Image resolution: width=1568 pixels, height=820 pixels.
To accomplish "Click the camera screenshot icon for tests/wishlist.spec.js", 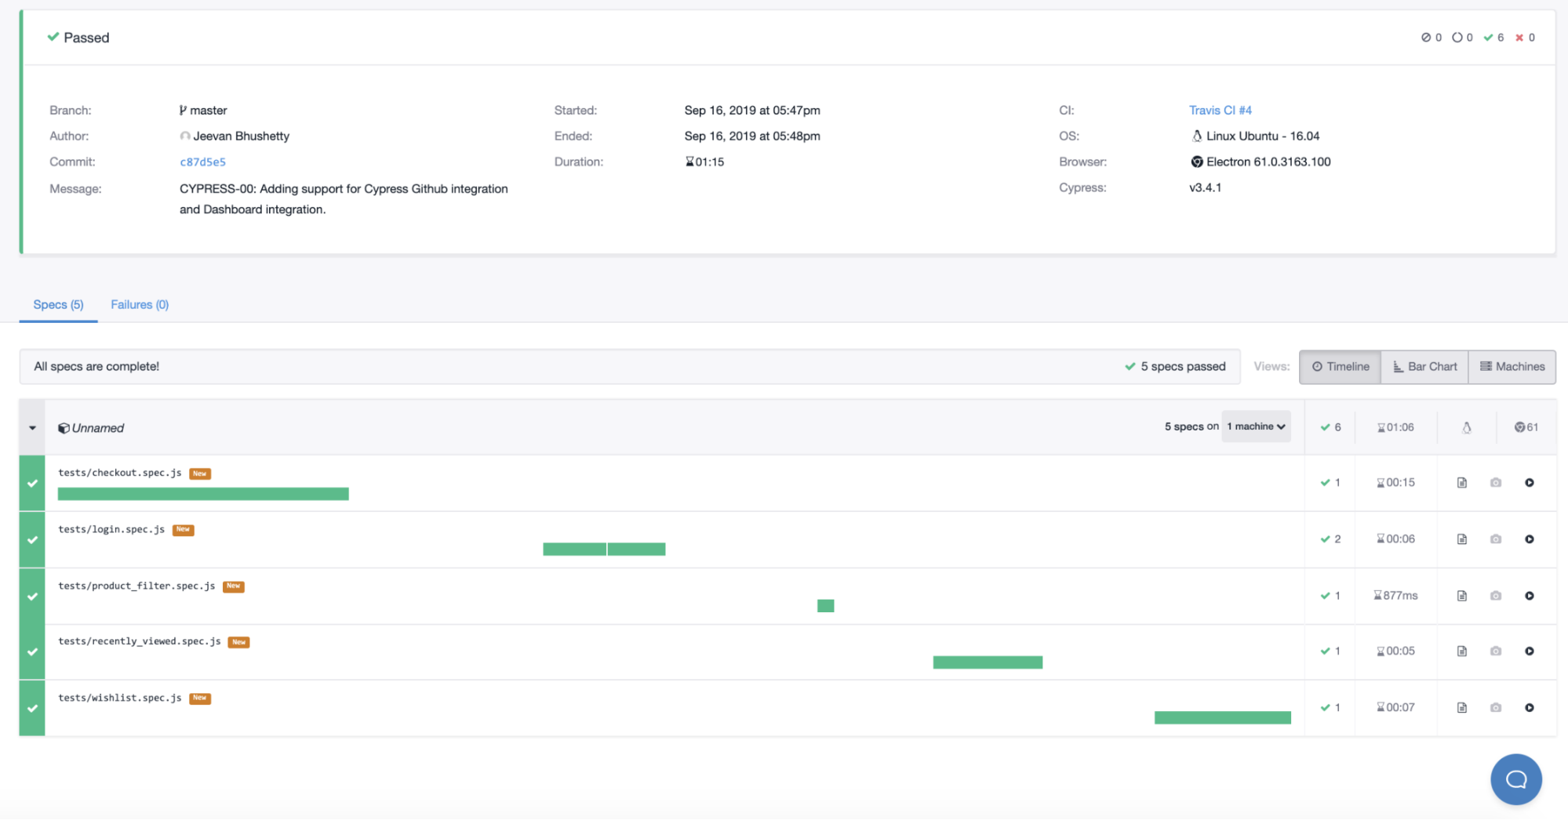I will 1495,706.
